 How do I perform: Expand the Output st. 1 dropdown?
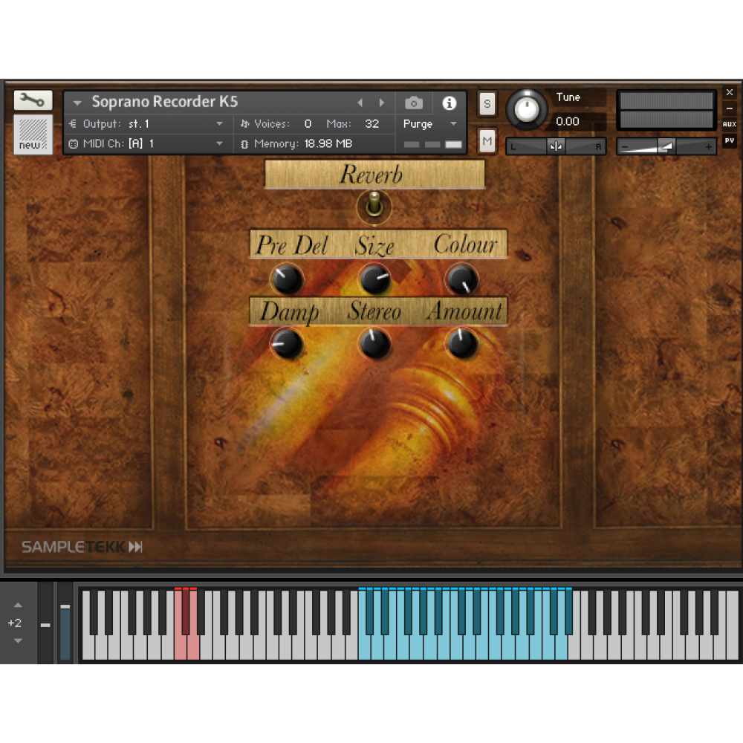[219, 124]
